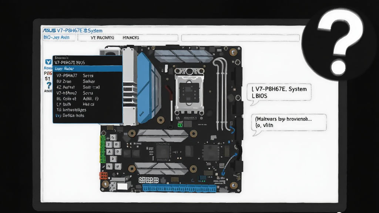
Task: Open the 'HANCKS' tab in the top bar
Action: pyautogui.click(x=131, y=38)
